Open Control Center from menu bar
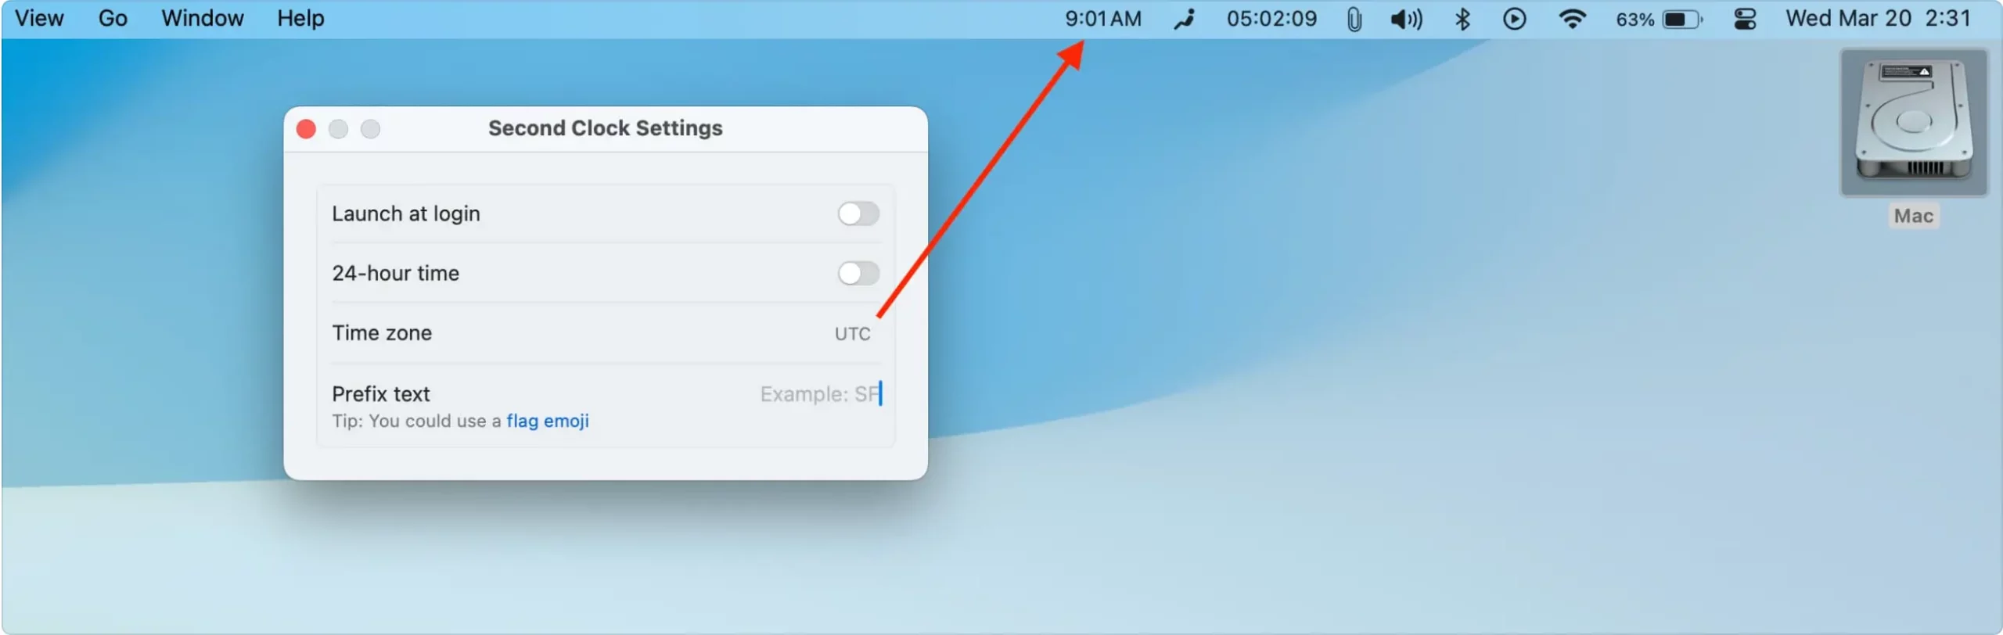 [1745, 19]
